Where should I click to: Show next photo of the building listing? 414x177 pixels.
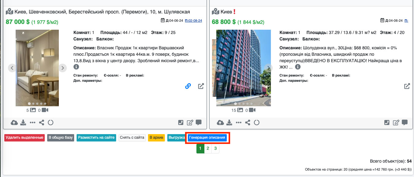(x=268, y=68)
